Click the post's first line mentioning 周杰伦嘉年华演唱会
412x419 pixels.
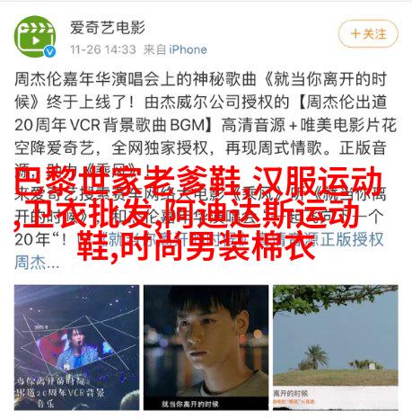pyautogui.click(x=200, y=79)
